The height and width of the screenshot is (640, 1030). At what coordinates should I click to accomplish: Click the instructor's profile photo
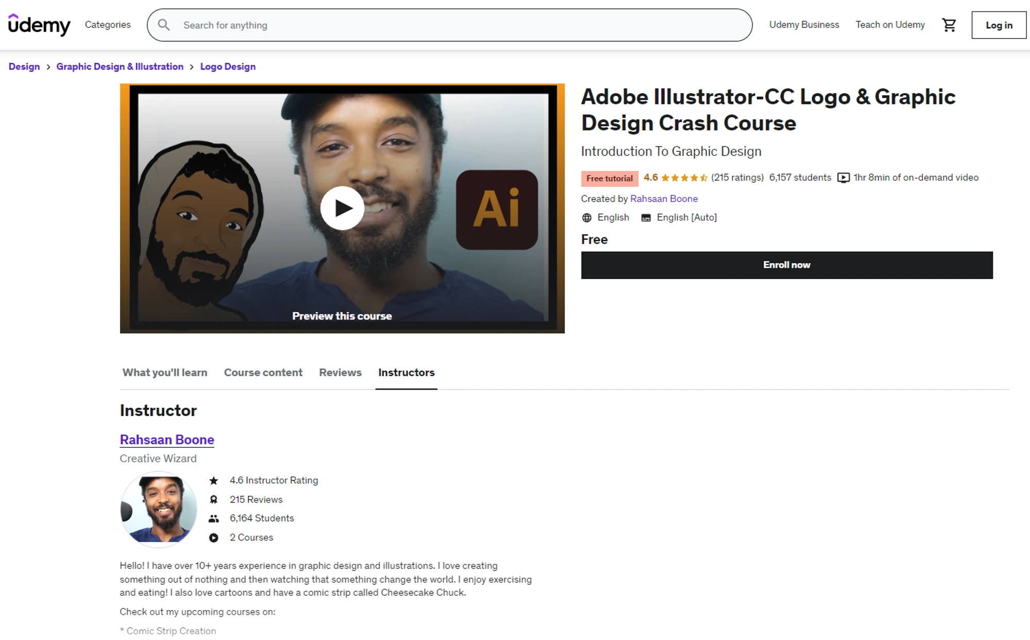[x=158, y=509]
